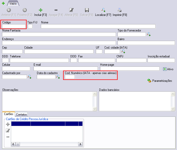Click the Salvar [F6] floppy disk icon

tap(87, 10)
